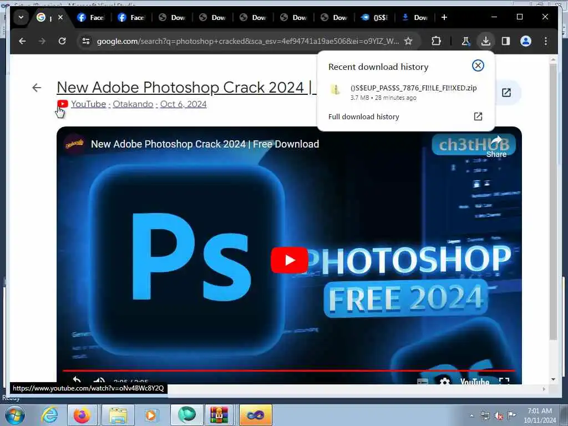Click the replay arrow in video controls
The width and height of the screenshot is (568, 426).
77,380
